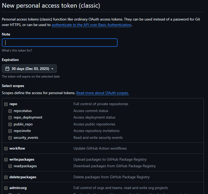This screenshot has width=208, height=194.
Task: Check the repo:status scope box
Action: (10, 111)
